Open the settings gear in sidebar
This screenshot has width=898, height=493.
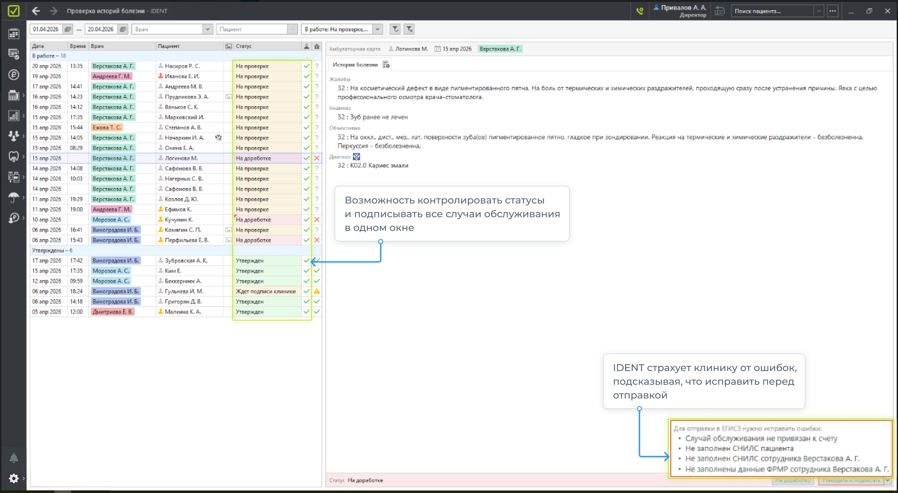(14, 478)
